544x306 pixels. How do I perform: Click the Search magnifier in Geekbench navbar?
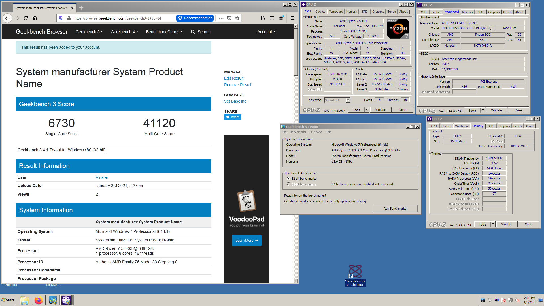(193, 32)
